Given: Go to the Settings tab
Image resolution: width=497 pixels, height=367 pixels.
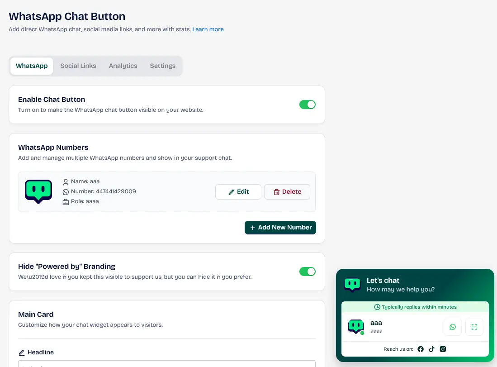Looking at the screenshot, I should pos(163,66).
